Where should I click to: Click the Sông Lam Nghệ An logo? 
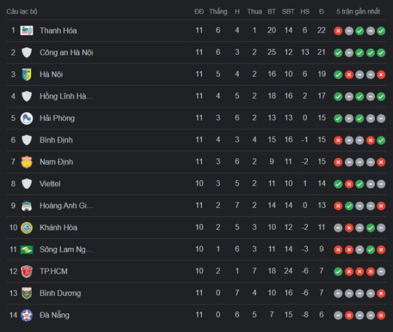click(27, 249)
